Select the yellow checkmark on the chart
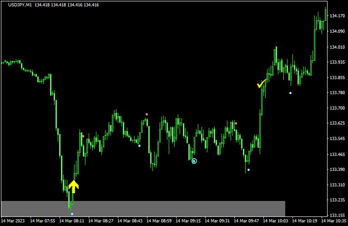 click(262, 84)
